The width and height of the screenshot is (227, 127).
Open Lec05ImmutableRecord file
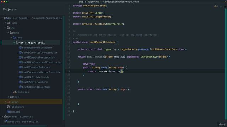click(36, 67)
